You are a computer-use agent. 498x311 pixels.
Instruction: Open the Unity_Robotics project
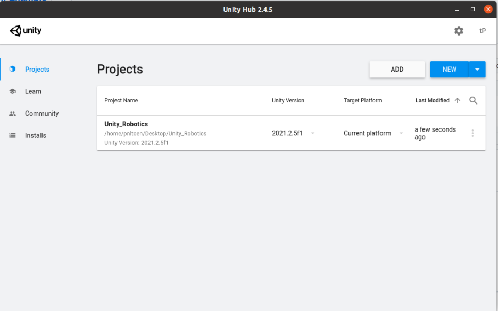click(x=126, y=124)
